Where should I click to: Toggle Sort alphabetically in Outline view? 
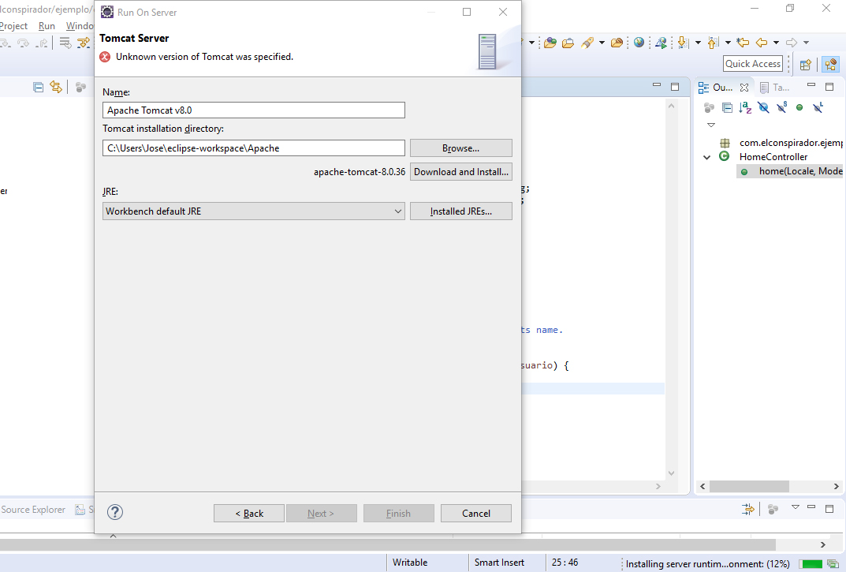(745, 107)
